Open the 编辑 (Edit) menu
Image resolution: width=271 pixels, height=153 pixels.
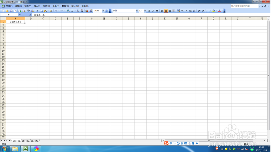[x=18, y=6]
